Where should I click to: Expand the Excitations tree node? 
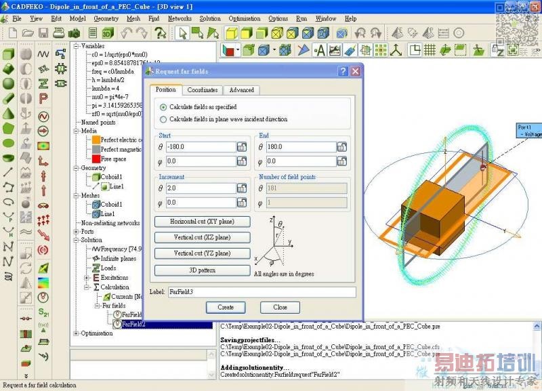(87, 278)
